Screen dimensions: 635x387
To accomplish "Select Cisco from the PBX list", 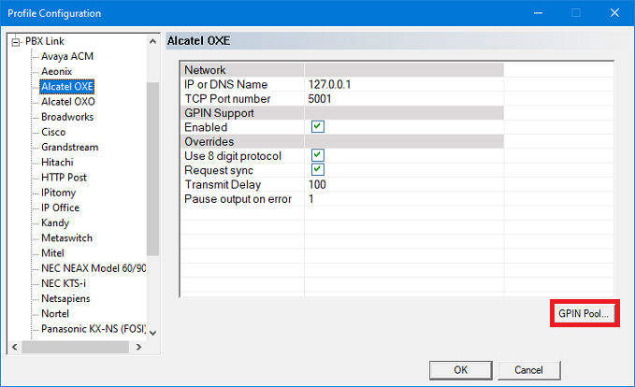I will point(53,132).
